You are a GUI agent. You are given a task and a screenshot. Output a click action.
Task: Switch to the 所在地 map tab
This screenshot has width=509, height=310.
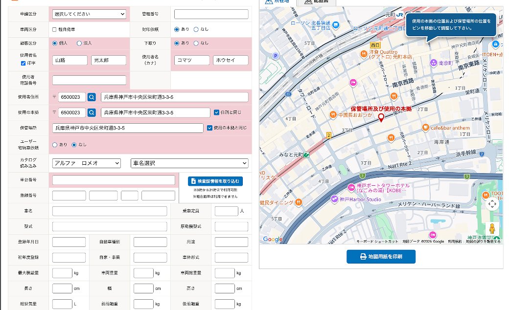coord(278,2)
